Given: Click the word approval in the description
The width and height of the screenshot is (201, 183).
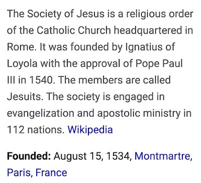Looking at the screenshot, I should (100, 64).
